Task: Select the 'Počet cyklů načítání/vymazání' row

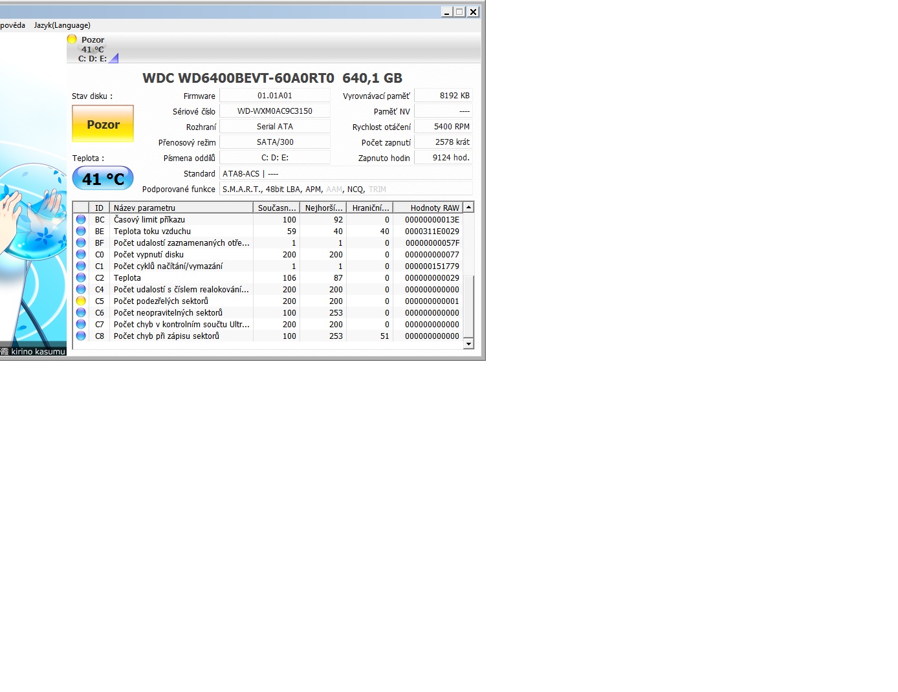Action: [x=268, y=266]
